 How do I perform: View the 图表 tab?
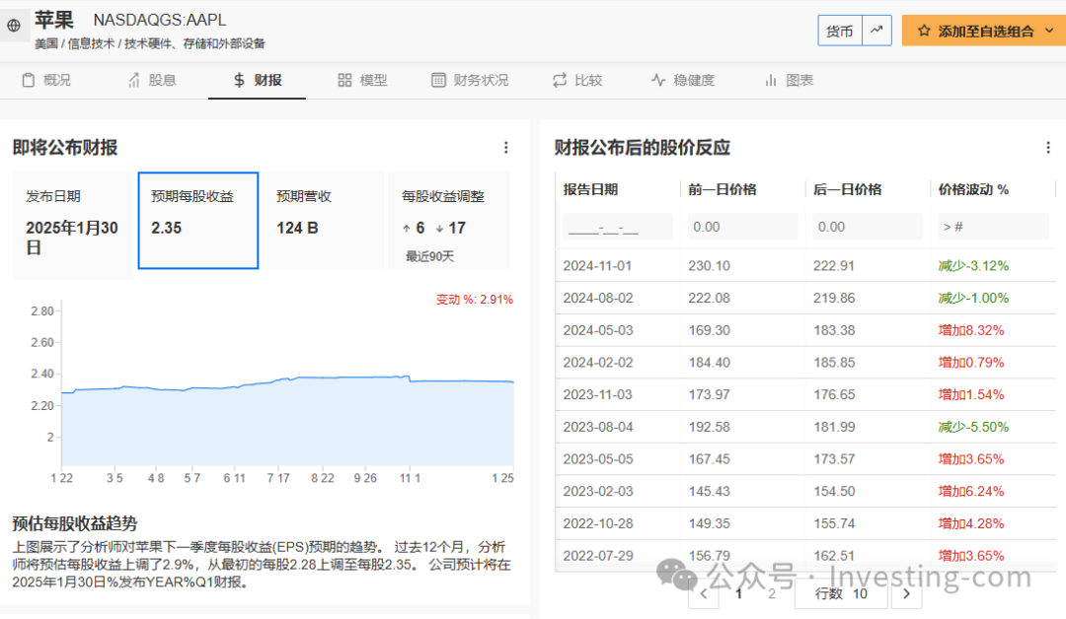(x=789, y=80)
